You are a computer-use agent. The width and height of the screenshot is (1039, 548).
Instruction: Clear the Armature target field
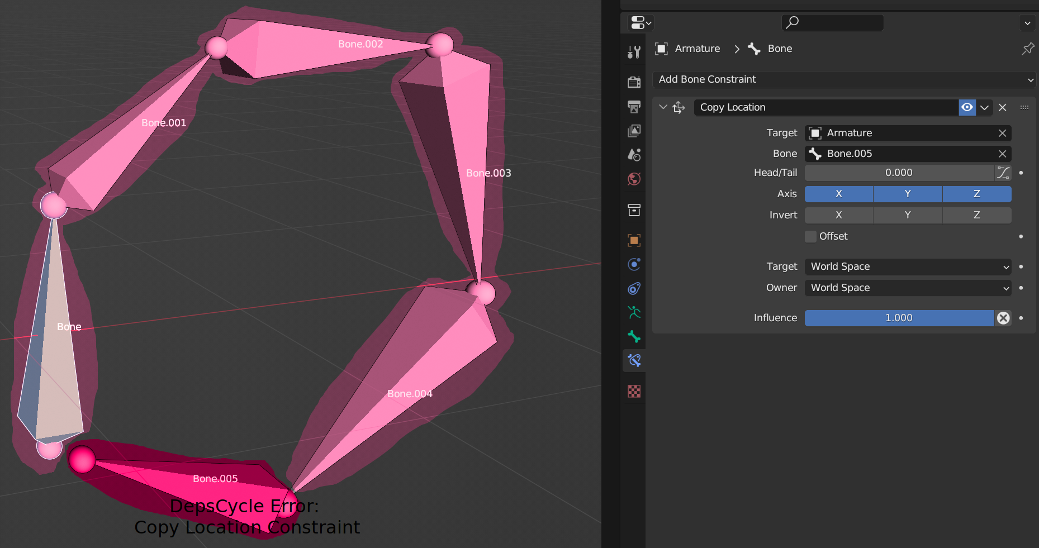pos(1002,133)
